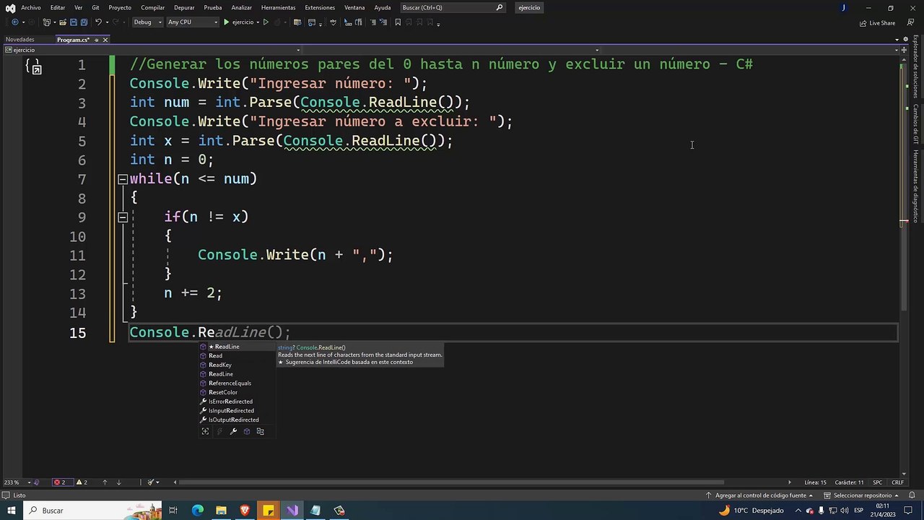Click the Live Share button

click(877, 23)
